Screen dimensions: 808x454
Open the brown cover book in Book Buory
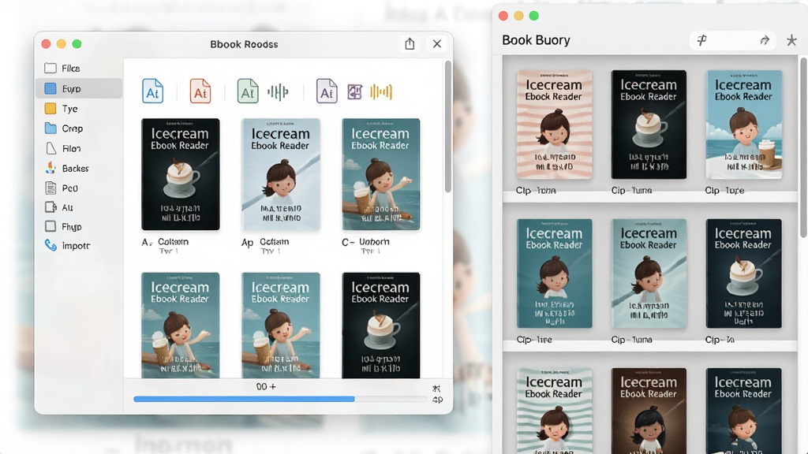click(649, 411)
